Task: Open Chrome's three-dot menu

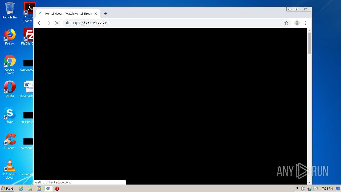Action: point(306,23)
